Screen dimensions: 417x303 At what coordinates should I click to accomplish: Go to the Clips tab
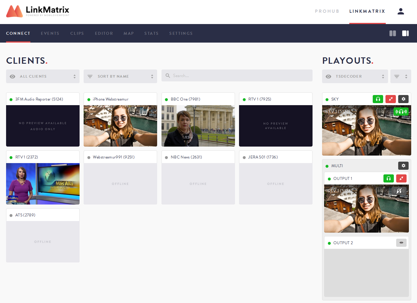click(77, 33)
